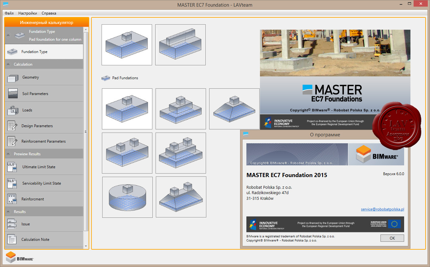Click the Pad Fundations label icon
The image size is (430, 267).
tap(106, 78)
